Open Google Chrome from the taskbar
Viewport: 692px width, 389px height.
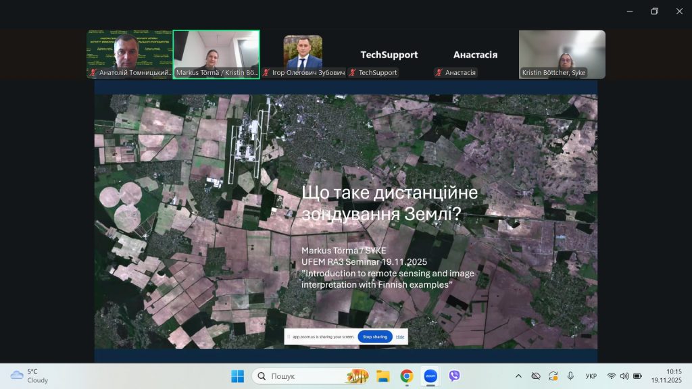tap(406, 376)
